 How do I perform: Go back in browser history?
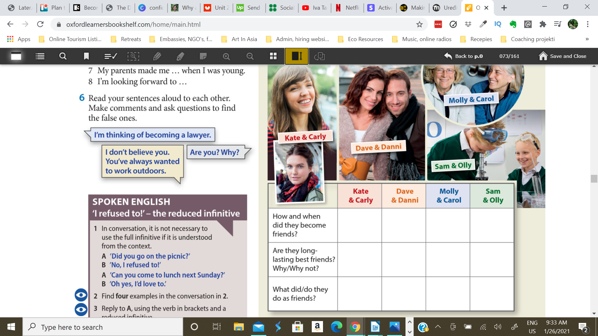click(10, 24)
